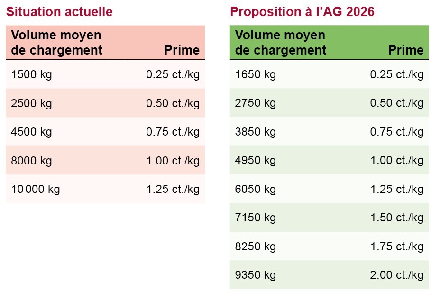Select the 8250 kg cell
Viewport: 431px width, 291px height.
click(x=255, y=246)
